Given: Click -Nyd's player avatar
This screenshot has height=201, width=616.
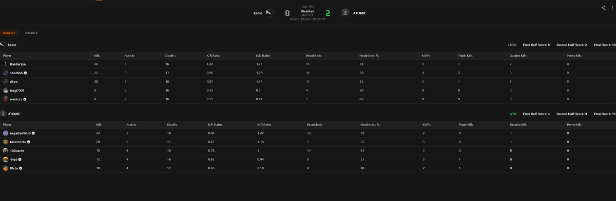Looking at the screenshot, I should (x=5, y=159).
